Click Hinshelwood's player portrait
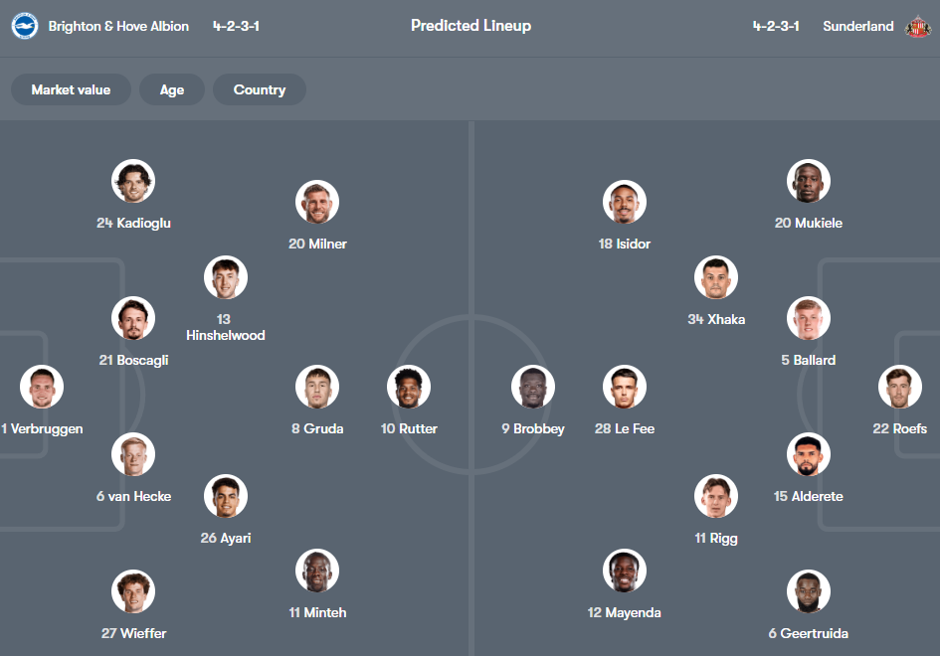Screen dimensions: 940x656 (226, 277)
